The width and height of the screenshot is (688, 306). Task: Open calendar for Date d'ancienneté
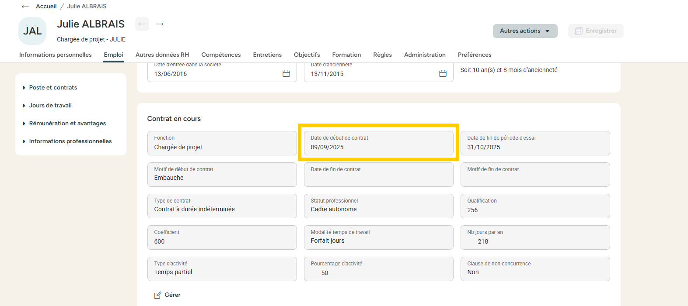(x=443, y=74)
